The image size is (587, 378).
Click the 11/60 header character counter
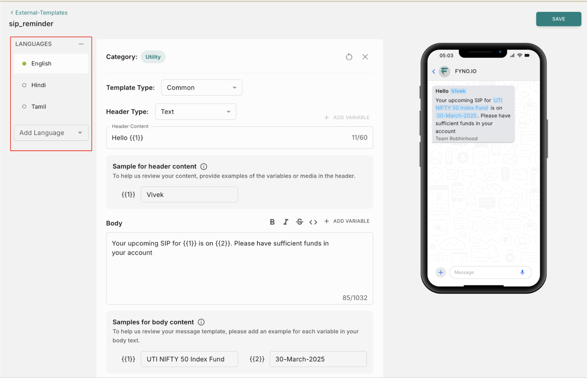pyautogui.click(x=359, y=137)
